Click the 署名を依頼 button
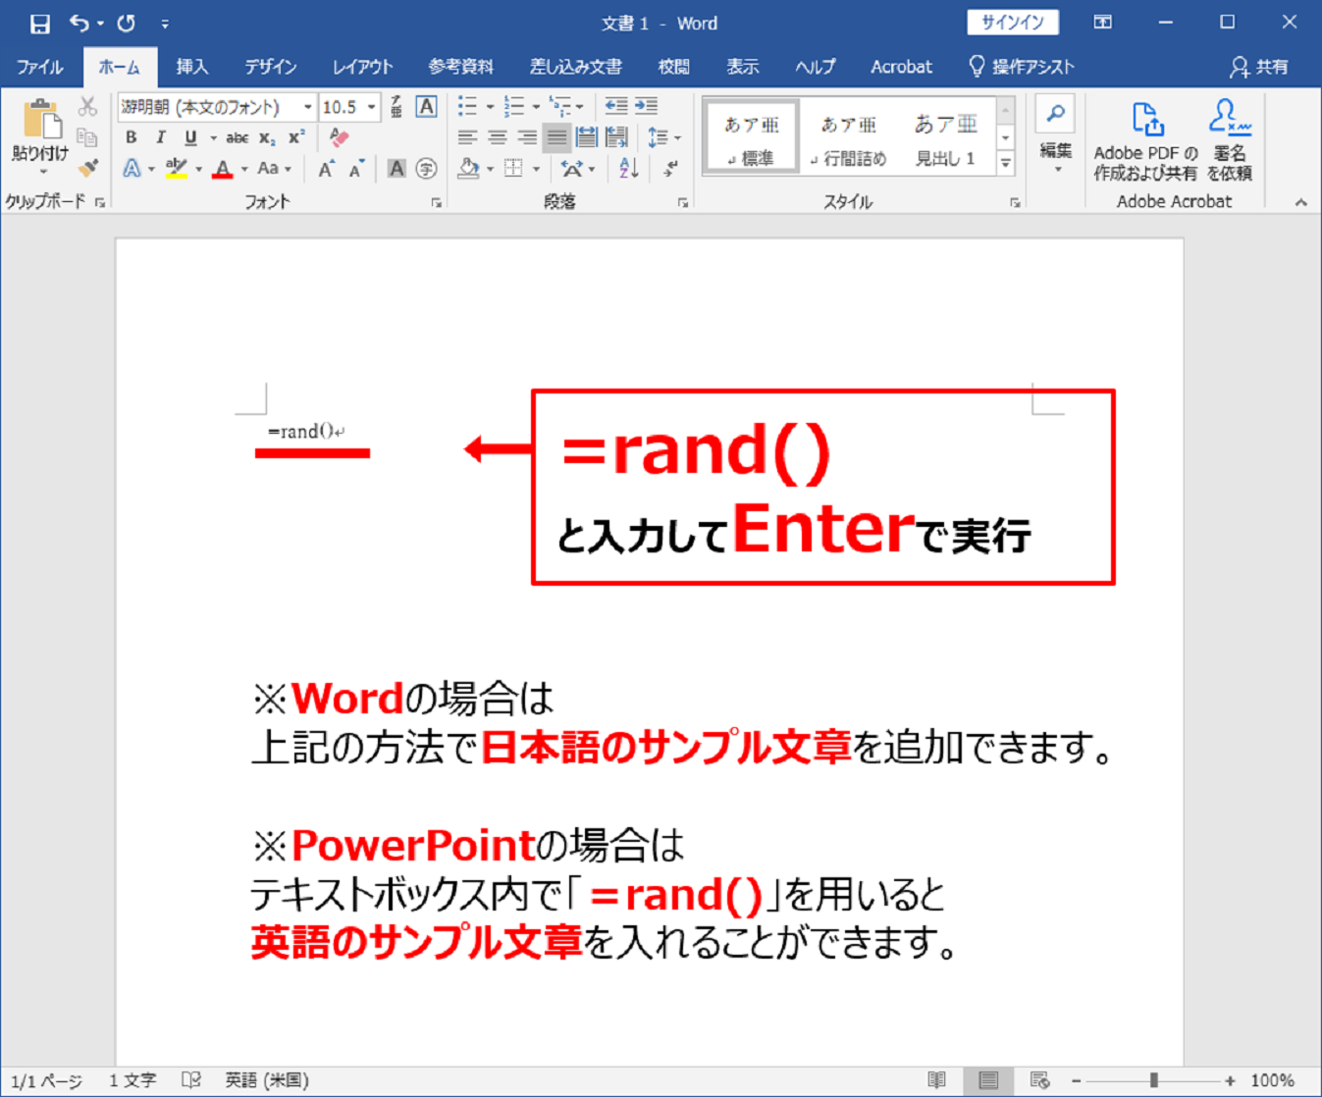1322x1097 pixels. 1230,140
